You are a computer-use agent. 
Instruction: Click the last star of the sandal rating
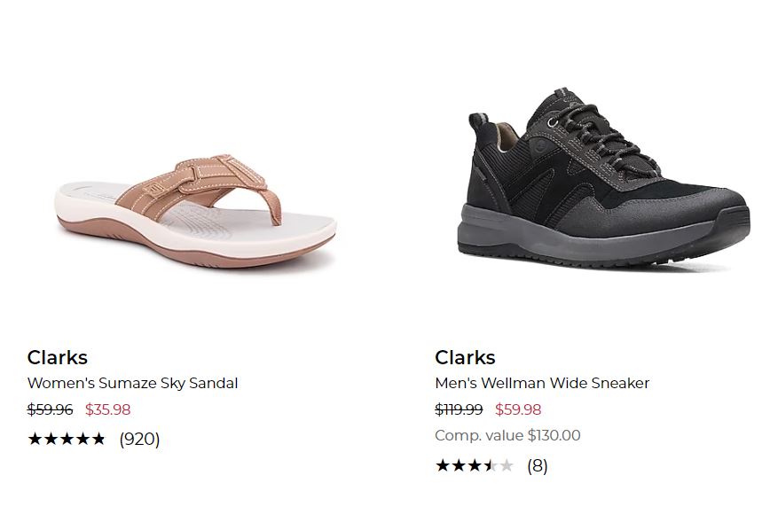(98, 439)
